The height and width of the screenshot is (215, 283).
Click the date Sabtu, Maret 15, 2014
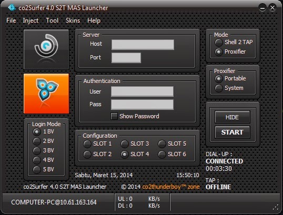[x=104, y=175]
